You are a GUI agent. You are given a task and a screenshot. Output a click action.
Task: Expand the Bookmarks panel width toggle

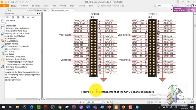pyautogui.click(x=37, y=13)
